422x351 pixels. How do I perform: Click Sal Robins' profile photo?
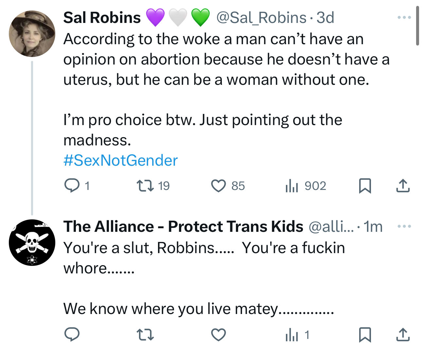point(32,33)
